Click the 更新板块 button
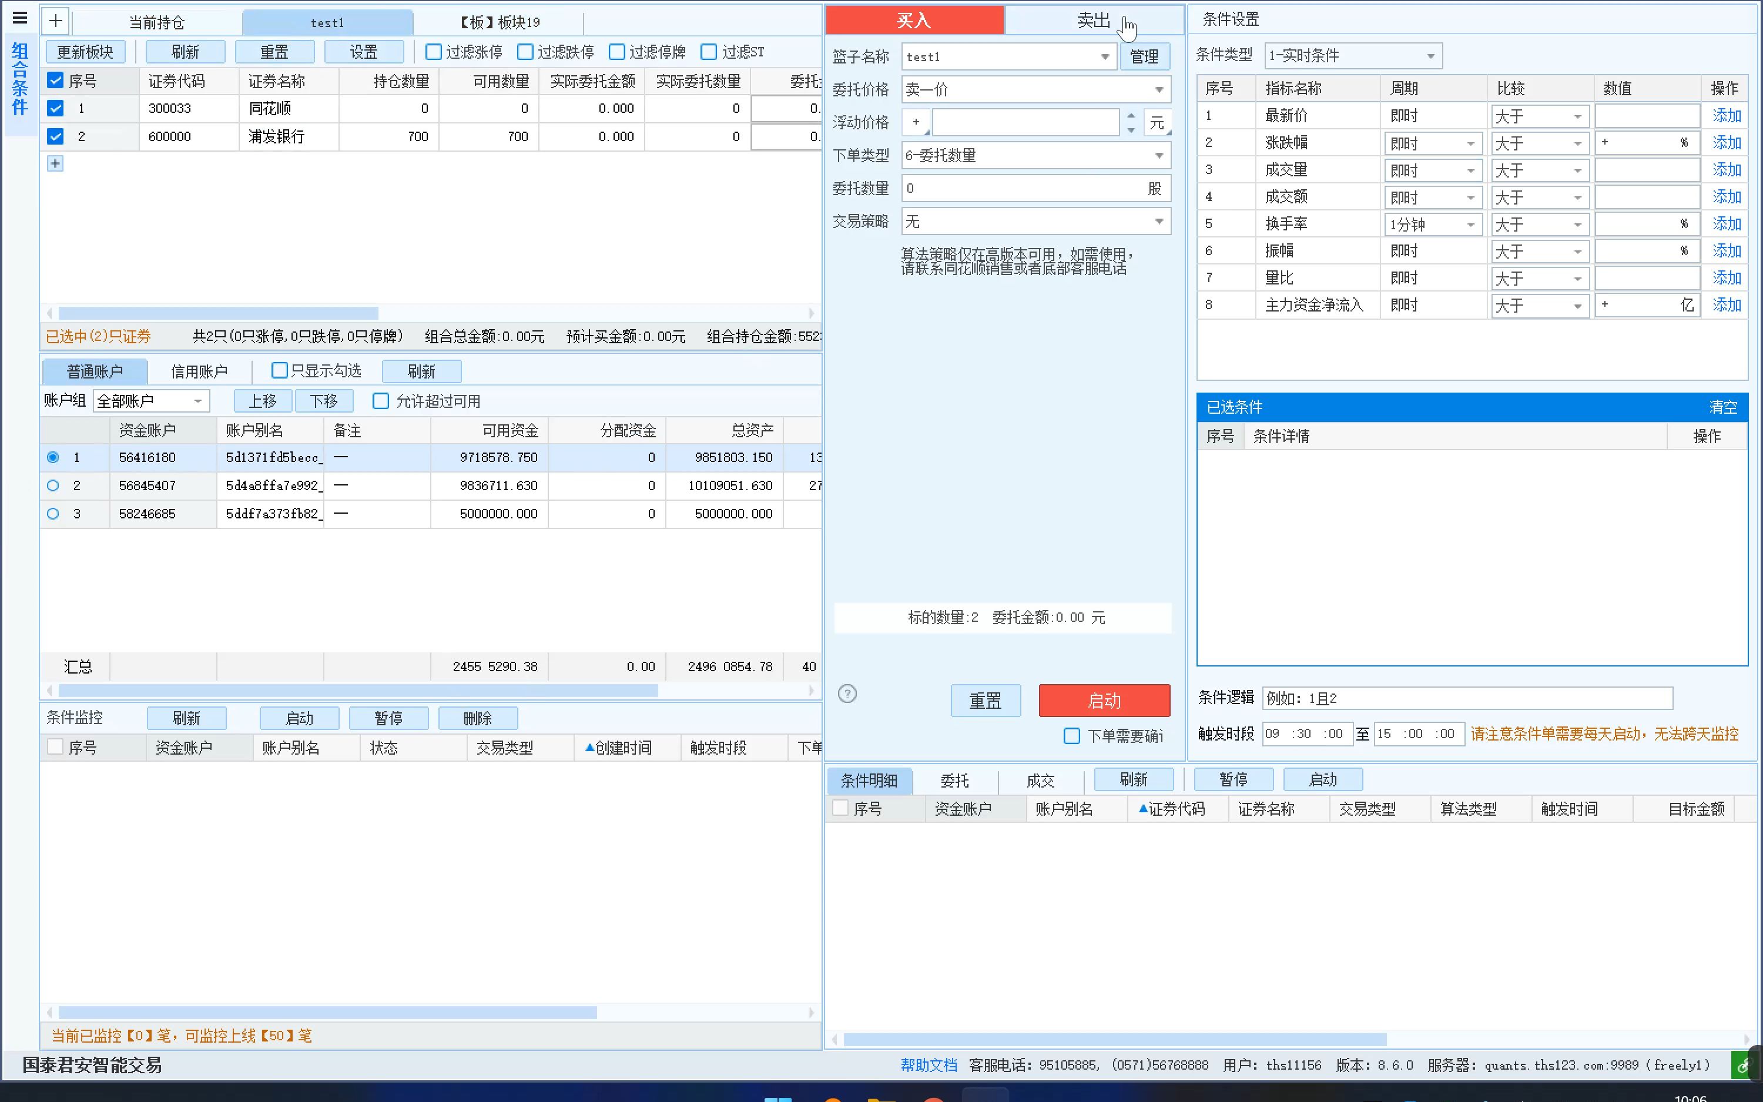 coord(85,52)
